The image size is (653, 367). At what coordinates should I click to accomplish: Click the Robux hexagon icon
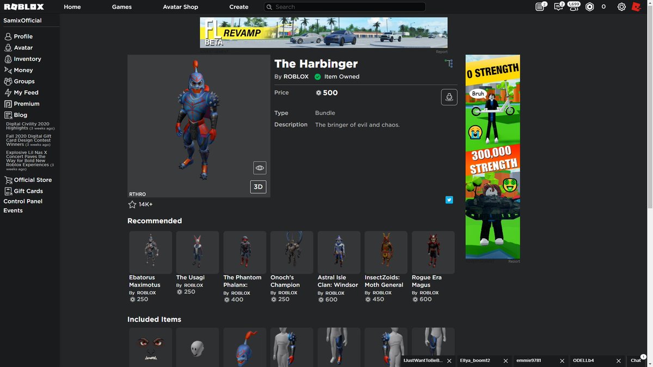coord(589,7)
